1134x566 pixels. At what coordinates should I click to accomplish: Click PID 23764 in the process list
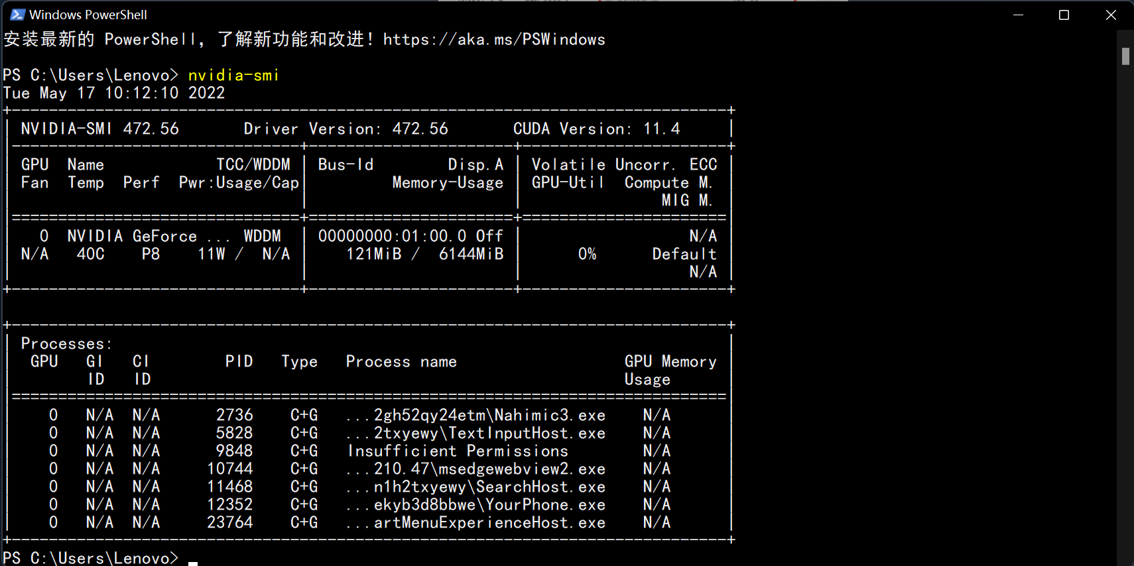click(x=230, y=523)
